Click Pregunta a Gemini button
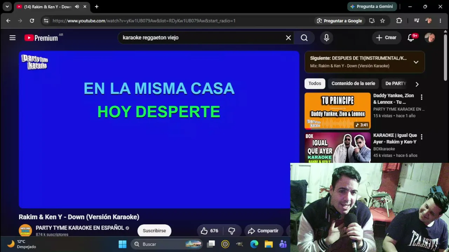This screenshot has width=449, height=252. point(372,7)
